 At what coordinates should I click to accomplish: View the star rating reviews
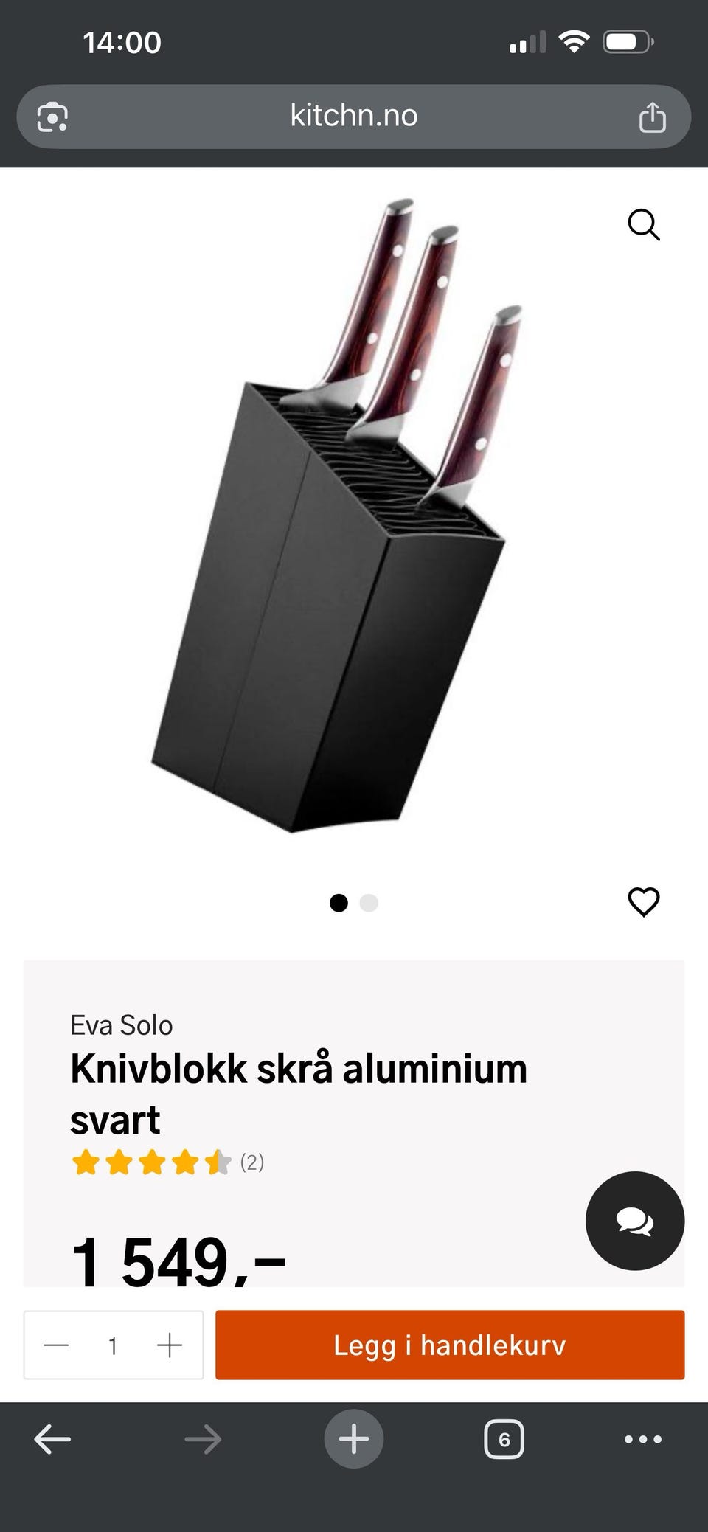coord(167,1162)
